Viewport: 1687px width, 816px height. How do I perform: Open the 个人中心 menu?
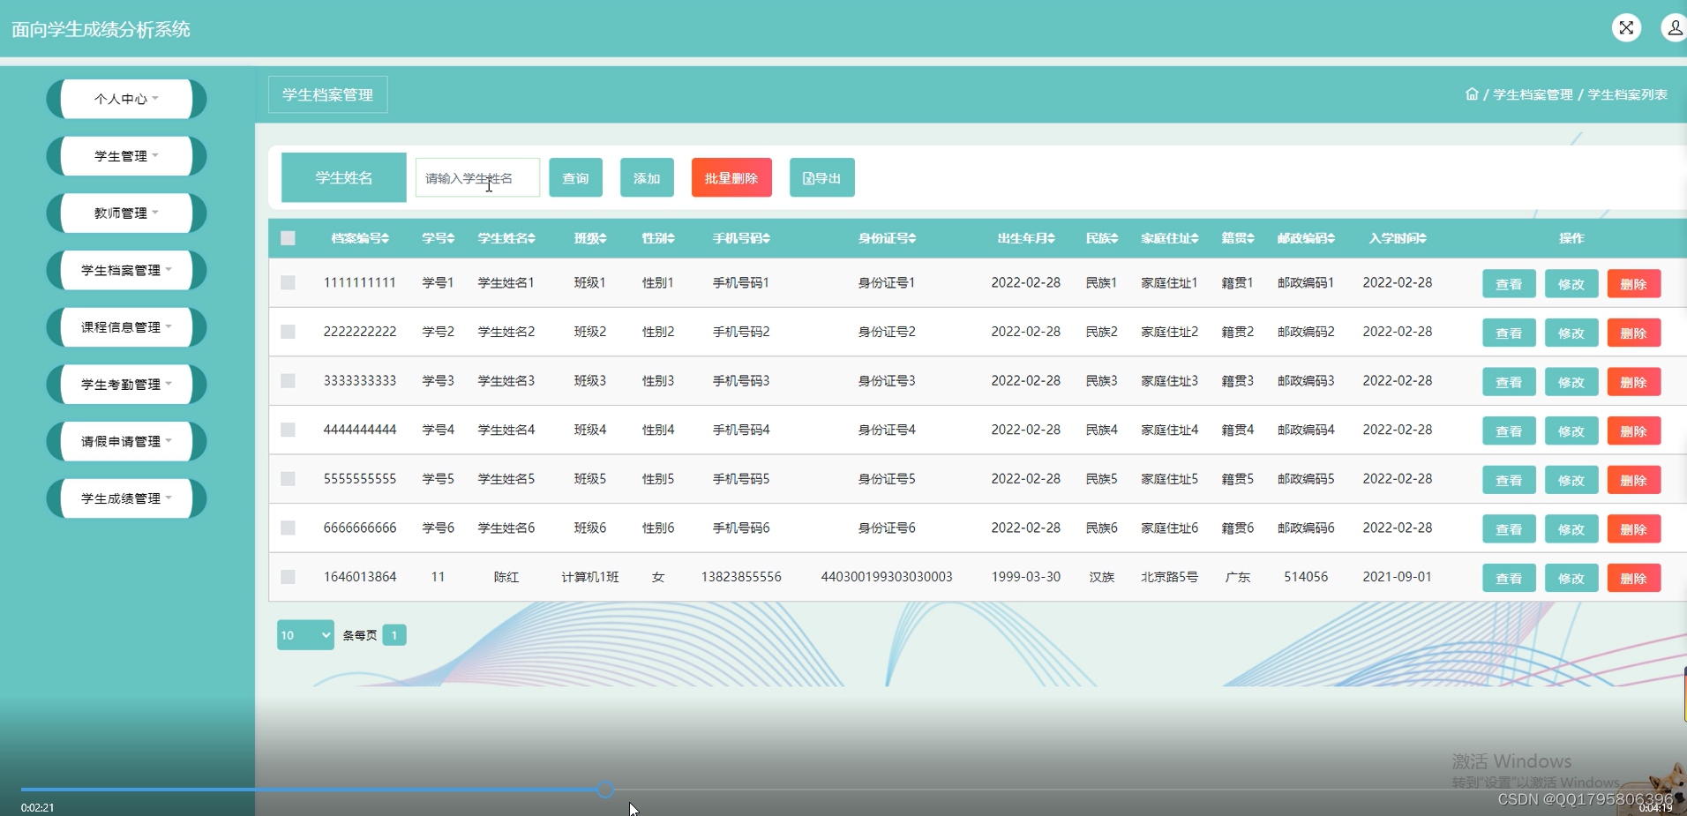click(125, 99)
